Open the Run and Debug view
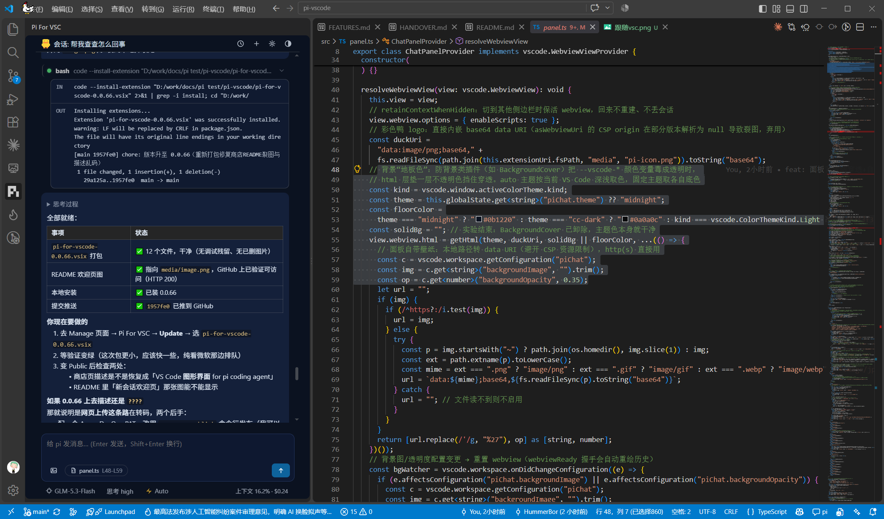Screen dimensions: 884x519 click(13, 99)
